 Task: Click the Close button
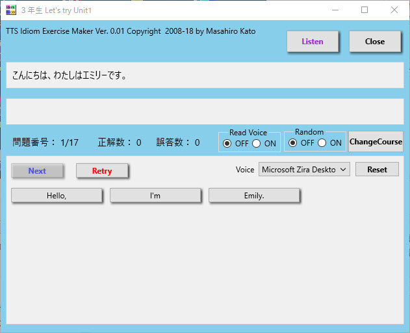(x=375, y=42)
